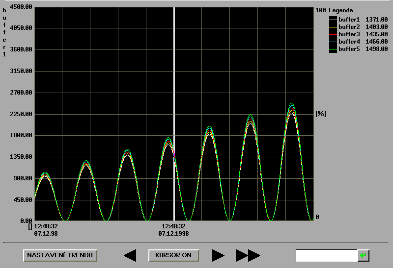Screen dimensions: 393x268
Task: Jump ahead with the double fast-forward arrow
Action: [x=248, y=255]
